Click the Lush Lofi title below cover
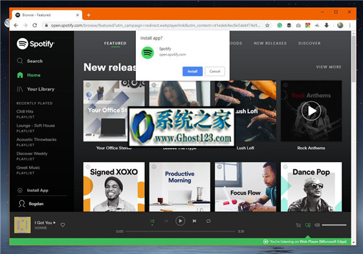 [245, 148]
